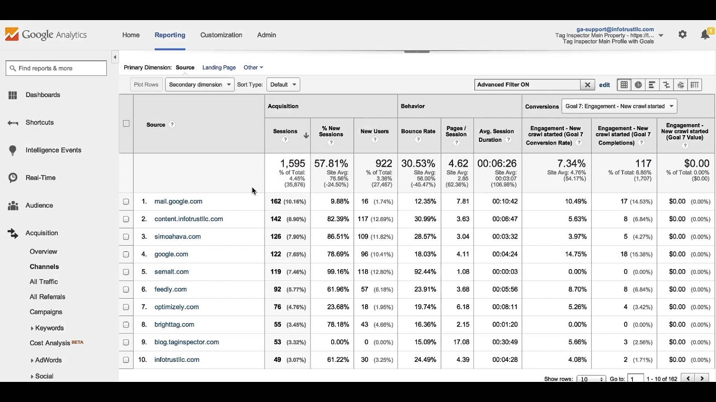Switch to data table view icon
716x402 pixels.
coord(624,85)
